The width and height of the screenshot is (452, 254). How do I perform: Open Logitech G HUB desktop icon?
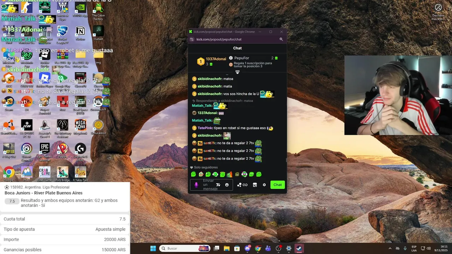coord(81,152)
